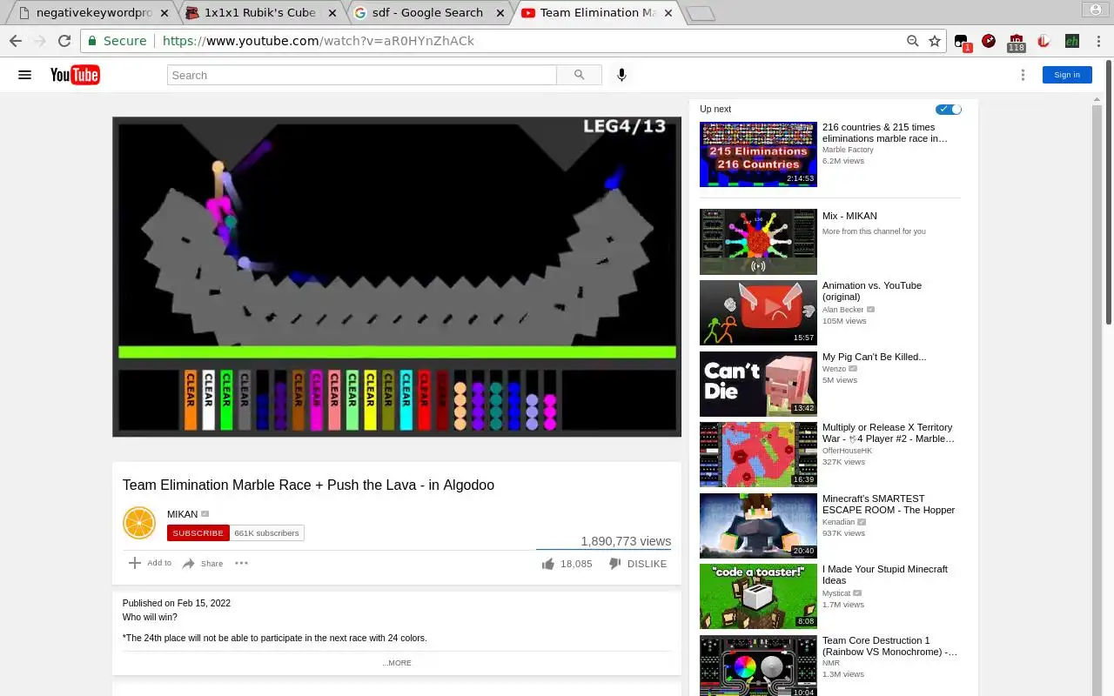
Task: Click the green Secure padlock indicator
Action: click(x=117, y=41)
